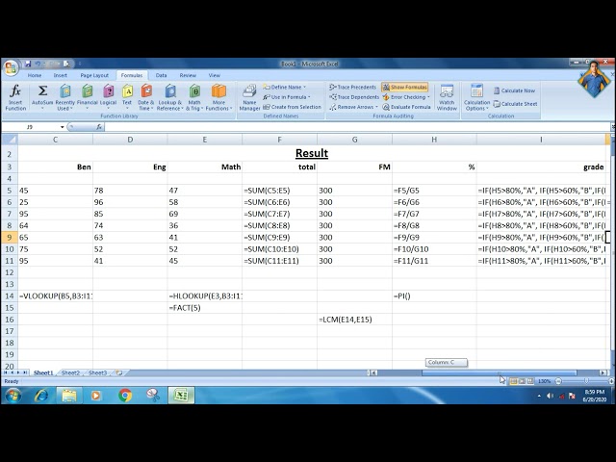Switch to the Data ribbon tab
The width and height of the screenshot is (616, 462).
tap(161, 75)
